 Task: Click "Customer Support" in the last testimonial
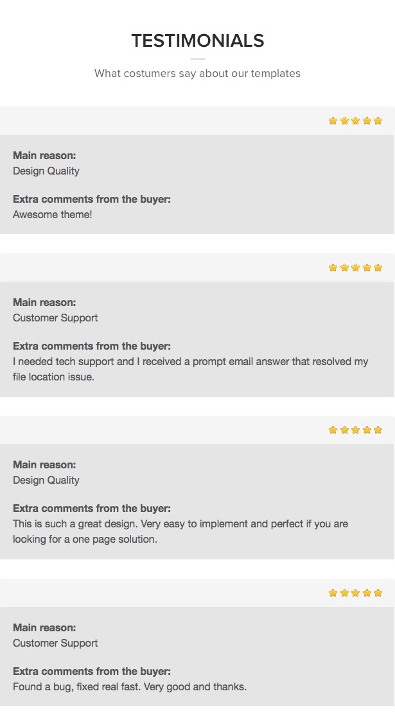click(x=55, y=643)
